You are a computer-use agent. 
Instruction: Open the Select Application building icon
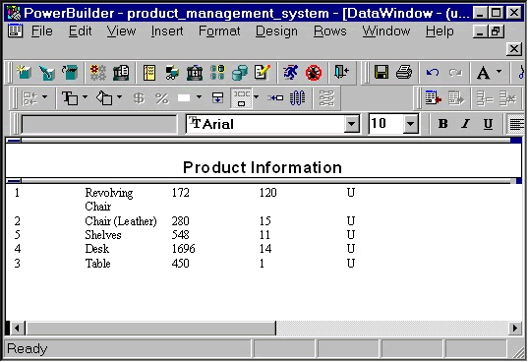tap(121, 73)
